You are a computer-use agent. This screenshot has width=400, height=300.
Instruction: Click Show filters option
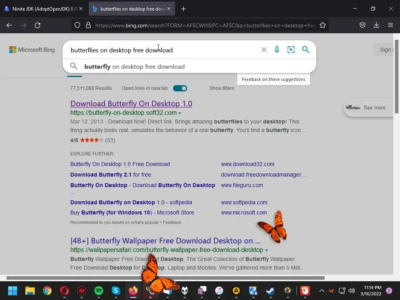(222, 88)
